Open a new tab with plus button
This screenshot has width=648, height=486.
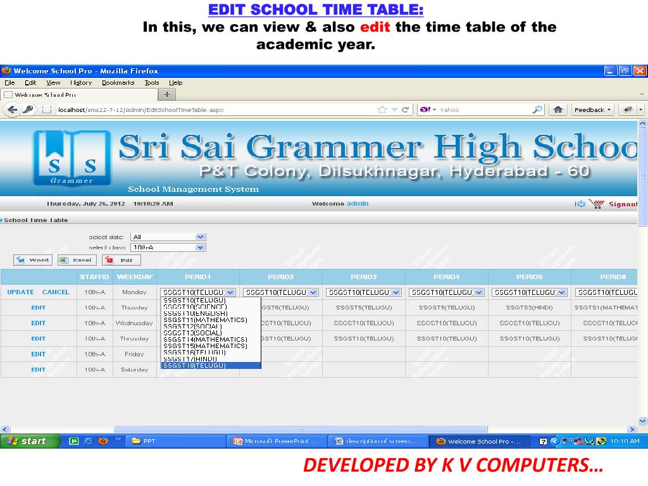pos(167,95)
